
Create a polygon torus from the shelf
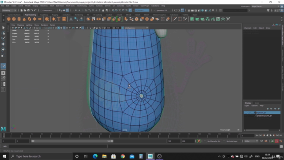29,19
